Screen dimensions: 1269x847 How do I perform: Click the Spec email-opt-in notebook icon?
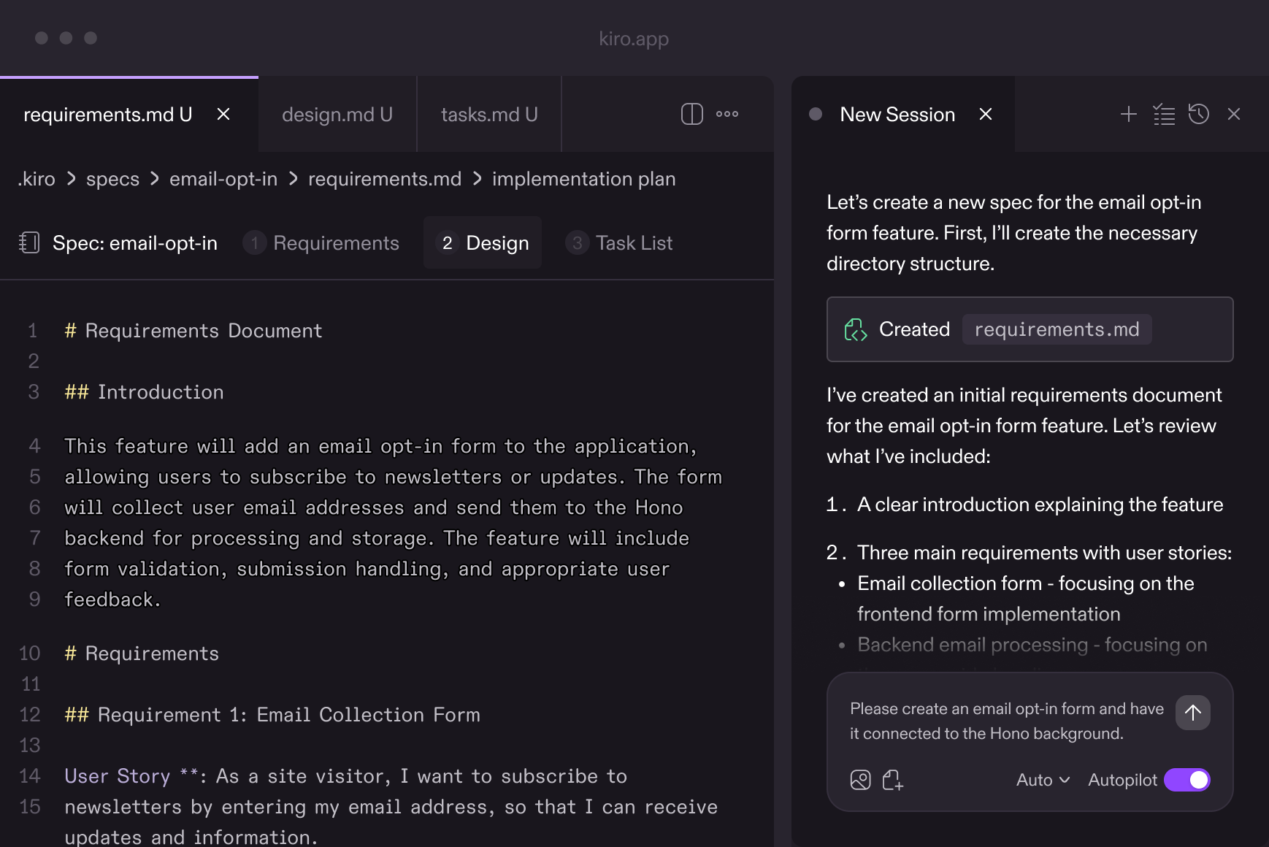click(29, 242)
